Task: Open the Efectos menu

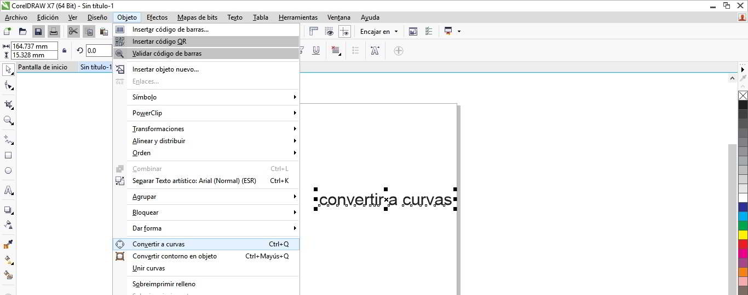Action: (157, 17)
